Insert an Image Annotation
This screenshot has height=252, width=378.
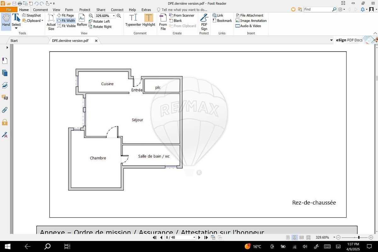pyautogui.click(x=251, y=20)
